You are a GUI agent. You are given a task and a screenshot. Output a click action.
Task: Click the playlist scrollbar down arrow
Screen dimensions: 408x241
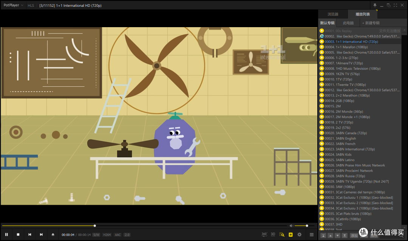coord(404,227)
